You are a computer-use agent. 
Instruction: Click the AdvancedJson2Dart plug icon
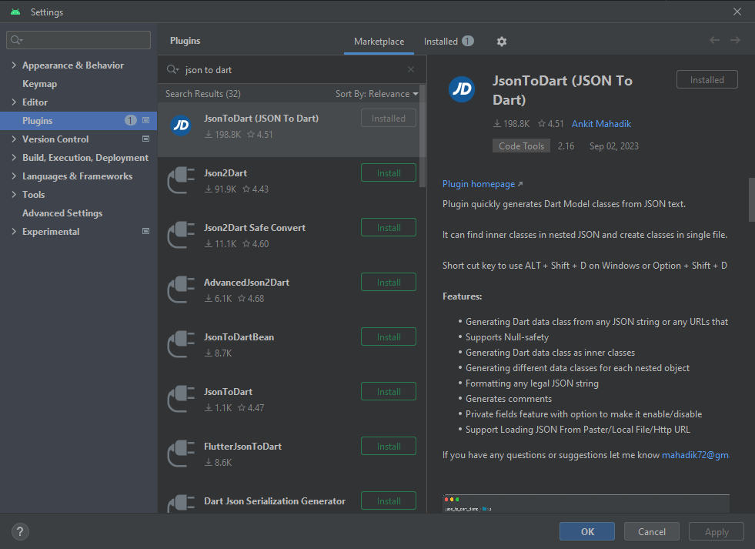pyautogui.click(x=181, y=290)
